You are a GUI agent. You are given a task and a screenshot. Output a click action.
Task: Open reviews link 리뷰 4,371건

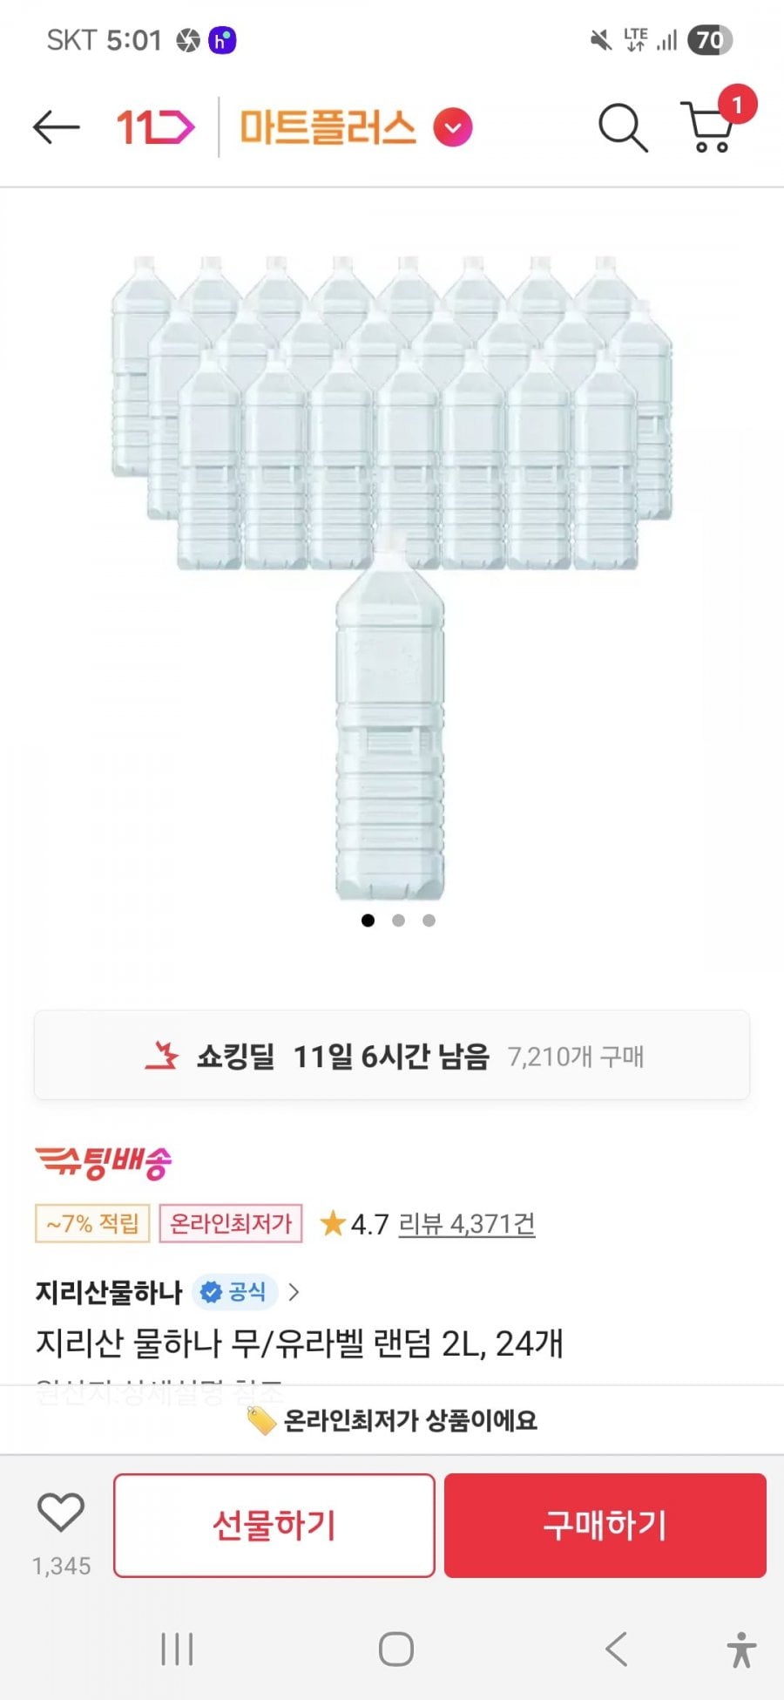coord(467,1224)
